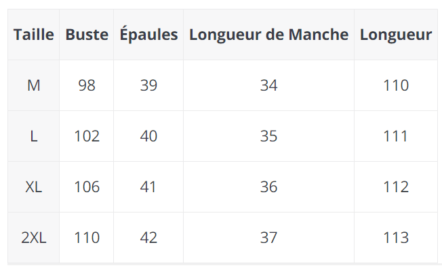Click shoulder value 39
442x268 pixels.
(x=148, y=85)
